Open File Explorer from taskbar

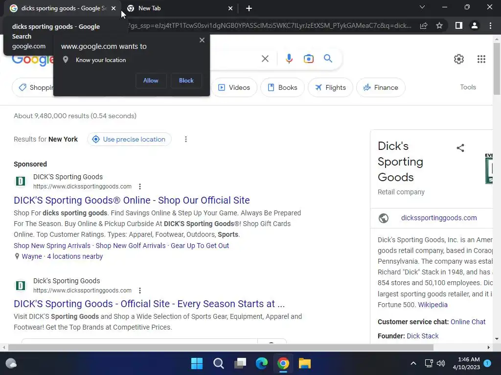pyautogui.click(x=304, y=363)
